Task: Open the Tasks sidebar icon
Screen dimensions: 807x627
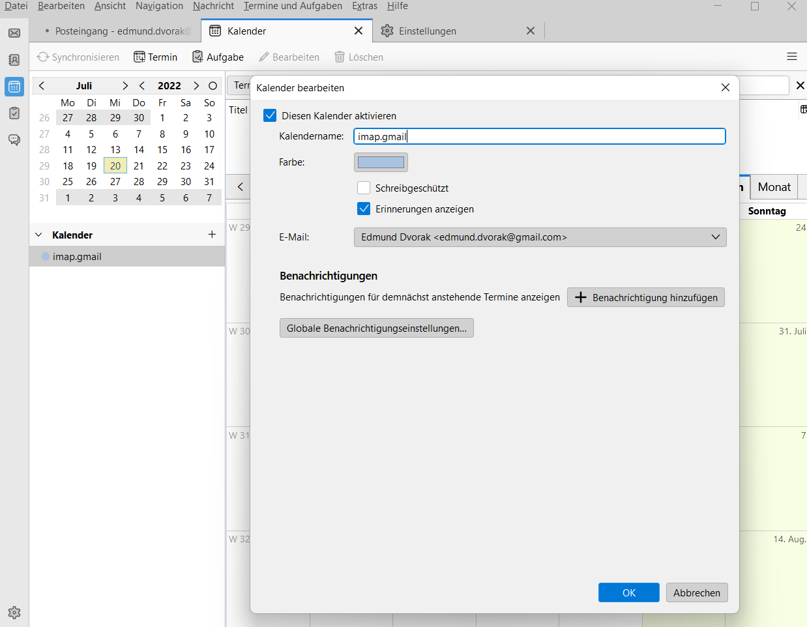Action: (14, 113)
